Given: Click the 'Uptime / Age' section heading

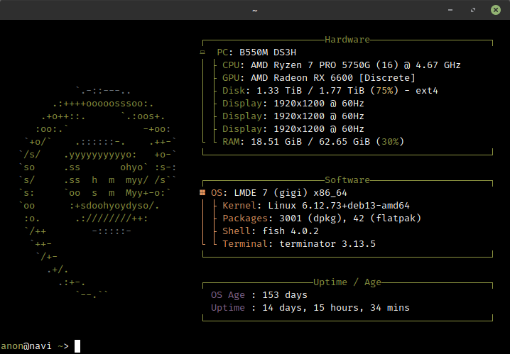Looking at the screenshot, I should (347, 282).
